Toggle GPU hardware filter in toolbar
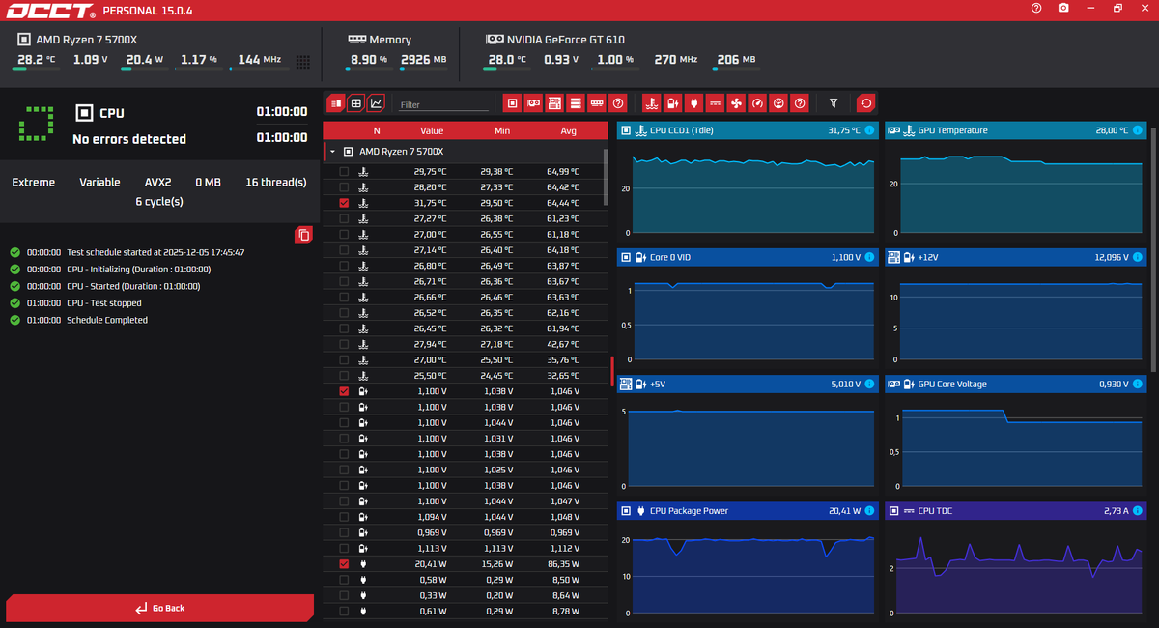The image size is (1159, 628). tap(533, 102)
